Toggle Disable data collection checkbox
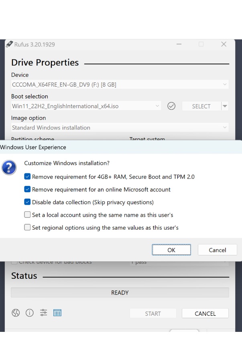The width and height of the screenshot is (242, 354). tap(27, 202)
